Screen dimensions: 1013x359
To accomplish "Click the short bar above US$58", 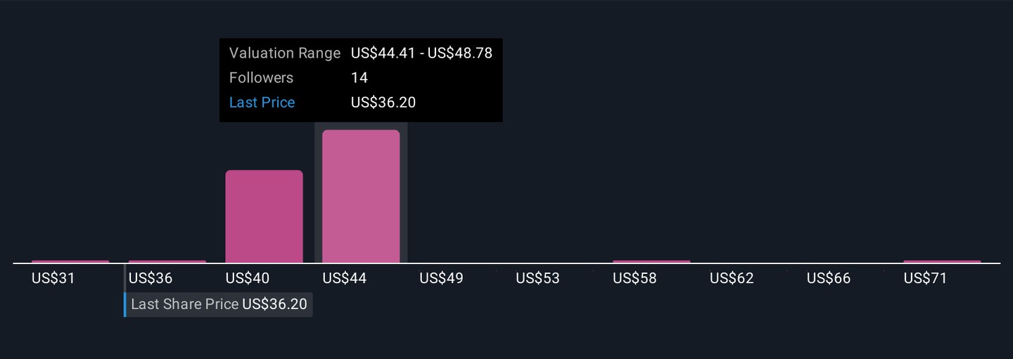I will tap(651, 261).
